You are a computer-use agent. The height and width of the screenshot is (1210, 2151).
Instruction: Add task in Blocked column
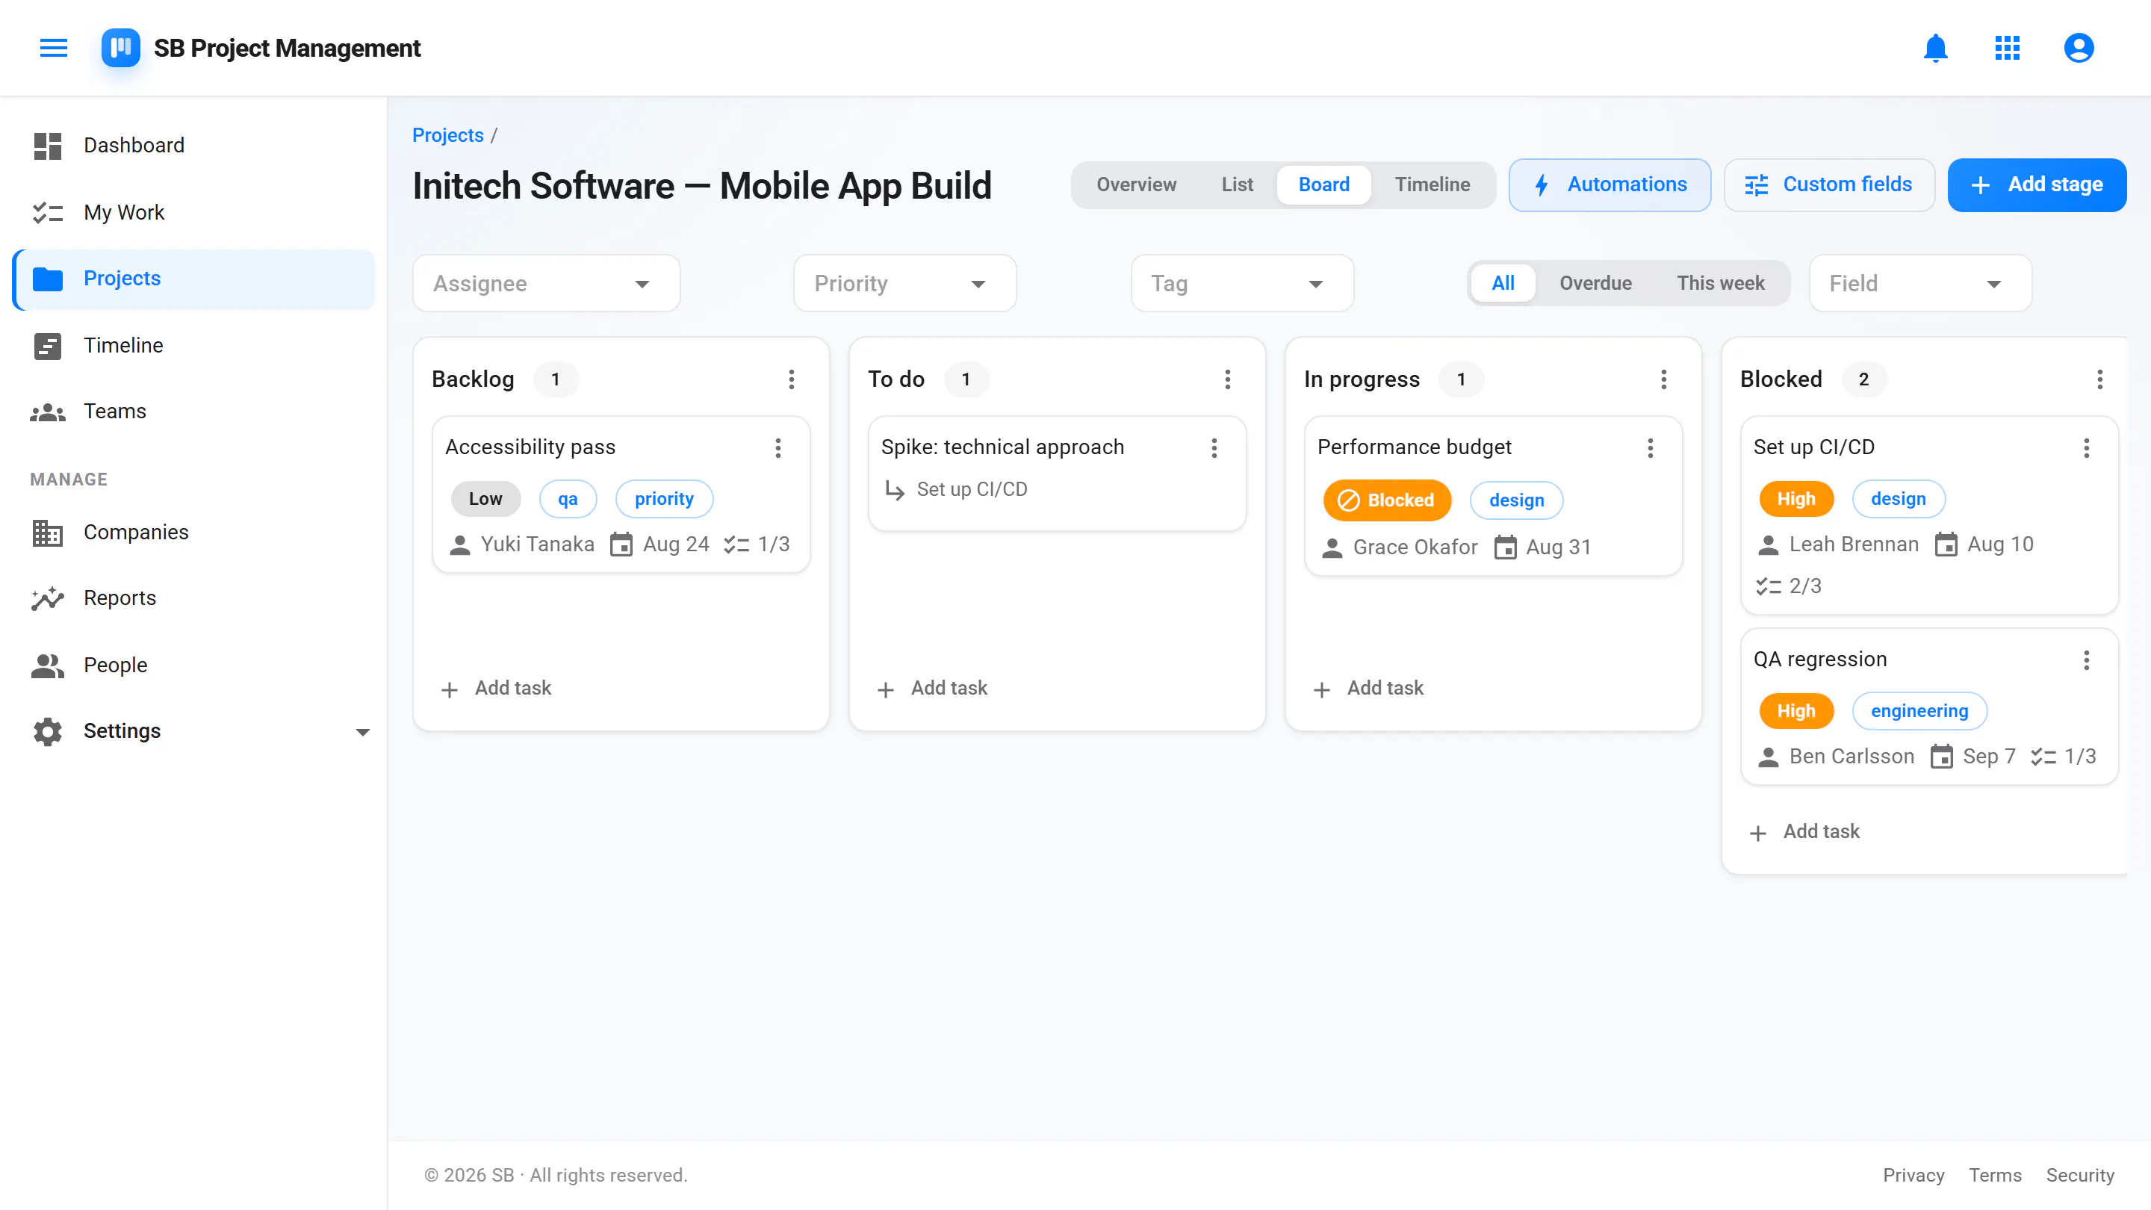pos(1804,832)
